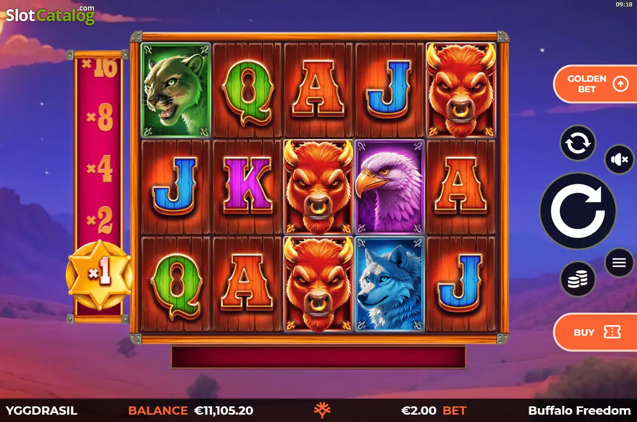Open the autoplay settings button
The width and height of the screenshot is (637, 422).
point(578,143)
